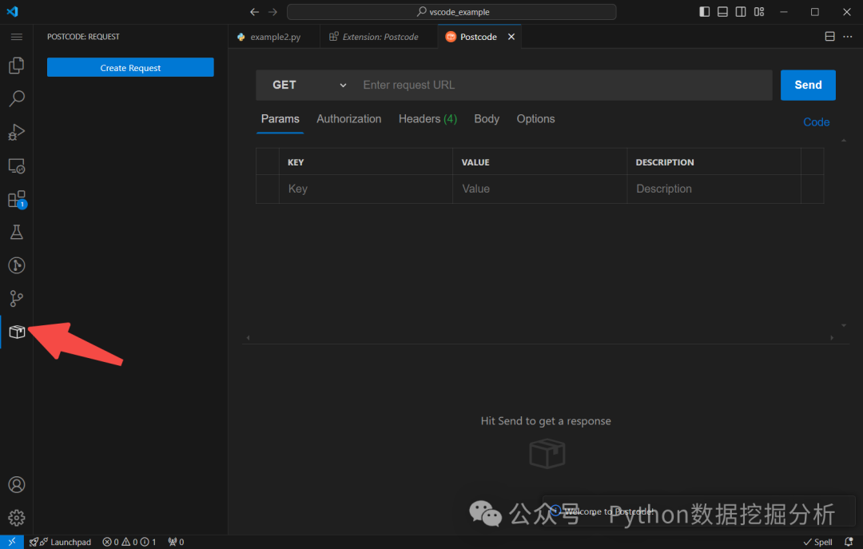Click the Enter request URL field

tap(564, 85)
